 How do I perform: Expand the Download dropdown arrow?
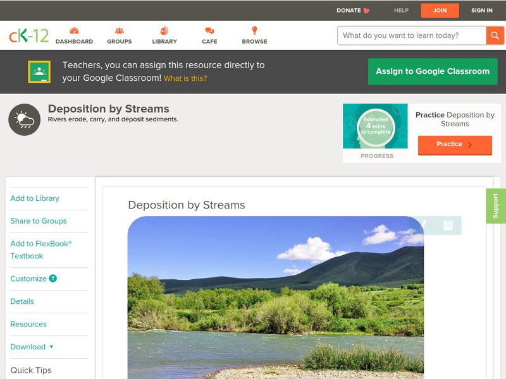(x=51, y=347)
